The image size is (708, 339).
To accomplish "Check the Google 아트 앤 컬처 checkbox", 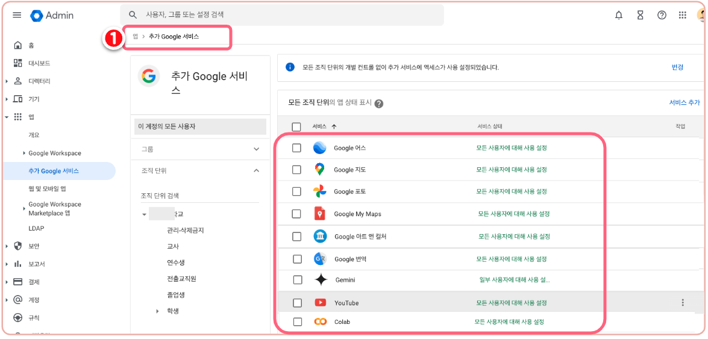I will tap(296, 236).
